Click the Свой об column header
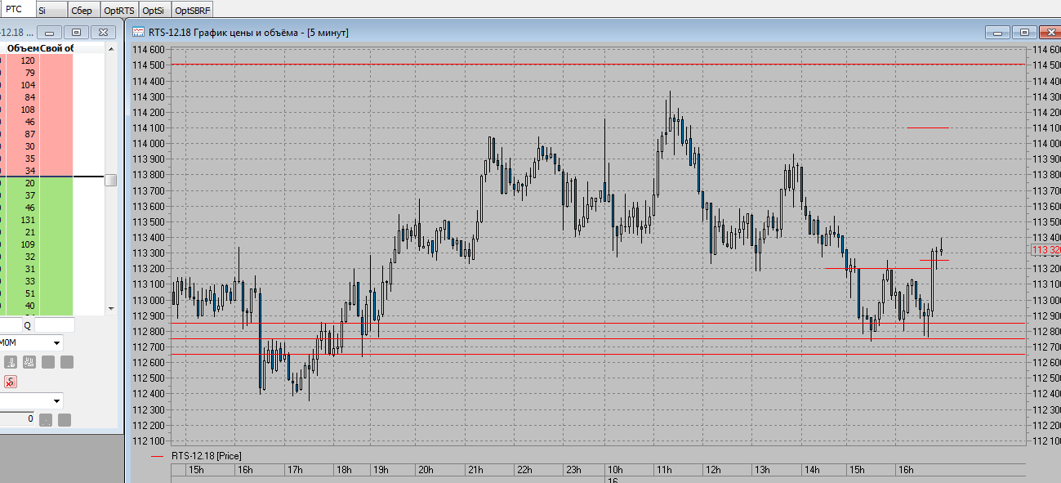Viewport: 1061px width, 483px height. pyautogui.click(x=56, y=48)
